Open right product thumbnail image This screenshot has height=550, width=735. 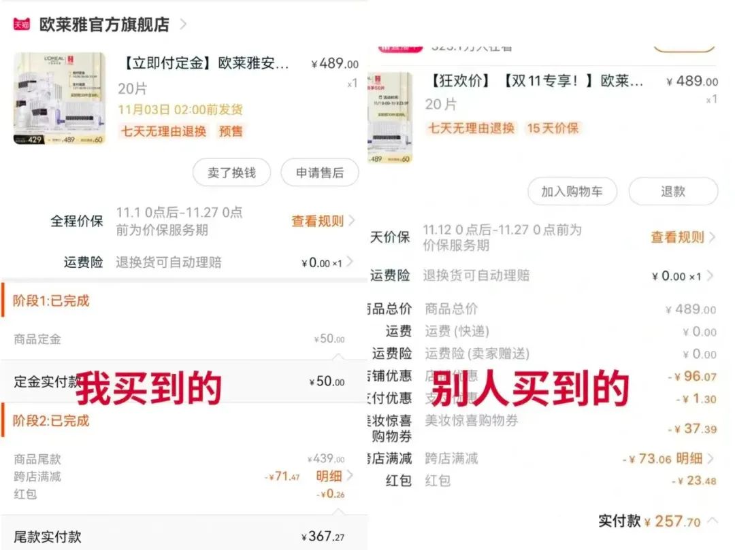click(390, 118)
